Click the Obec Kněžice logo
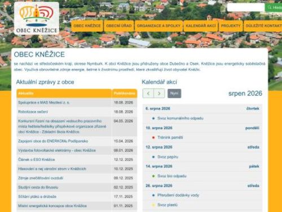 (x=37, y=18)
